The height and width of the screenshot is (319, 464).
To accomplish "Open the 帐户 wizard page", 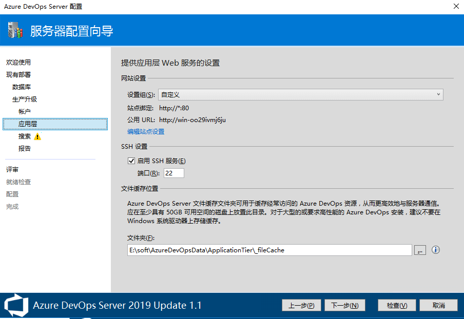I will 25,112.
